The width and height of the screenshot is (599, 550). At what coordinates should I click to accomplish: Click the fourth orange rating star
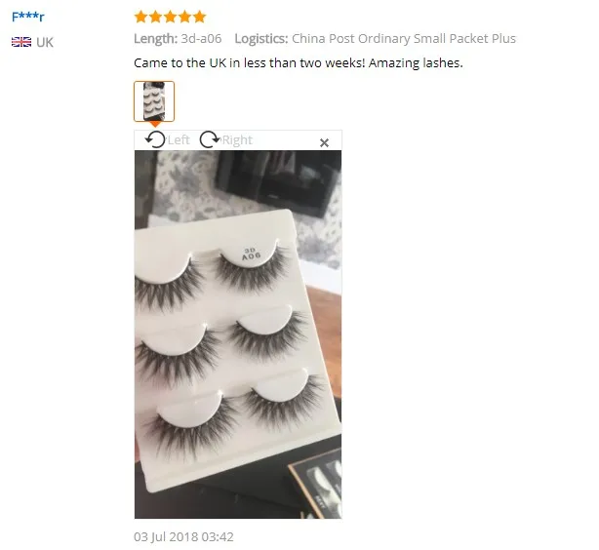[184, 17]
